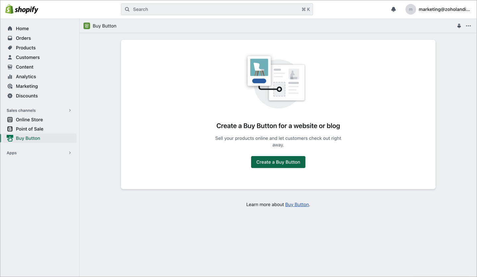Image resolution: width=477 pixels, height=277 pixels.
Task: Click the Analytics bar chart icon
Action: click(x=10, y=77)
